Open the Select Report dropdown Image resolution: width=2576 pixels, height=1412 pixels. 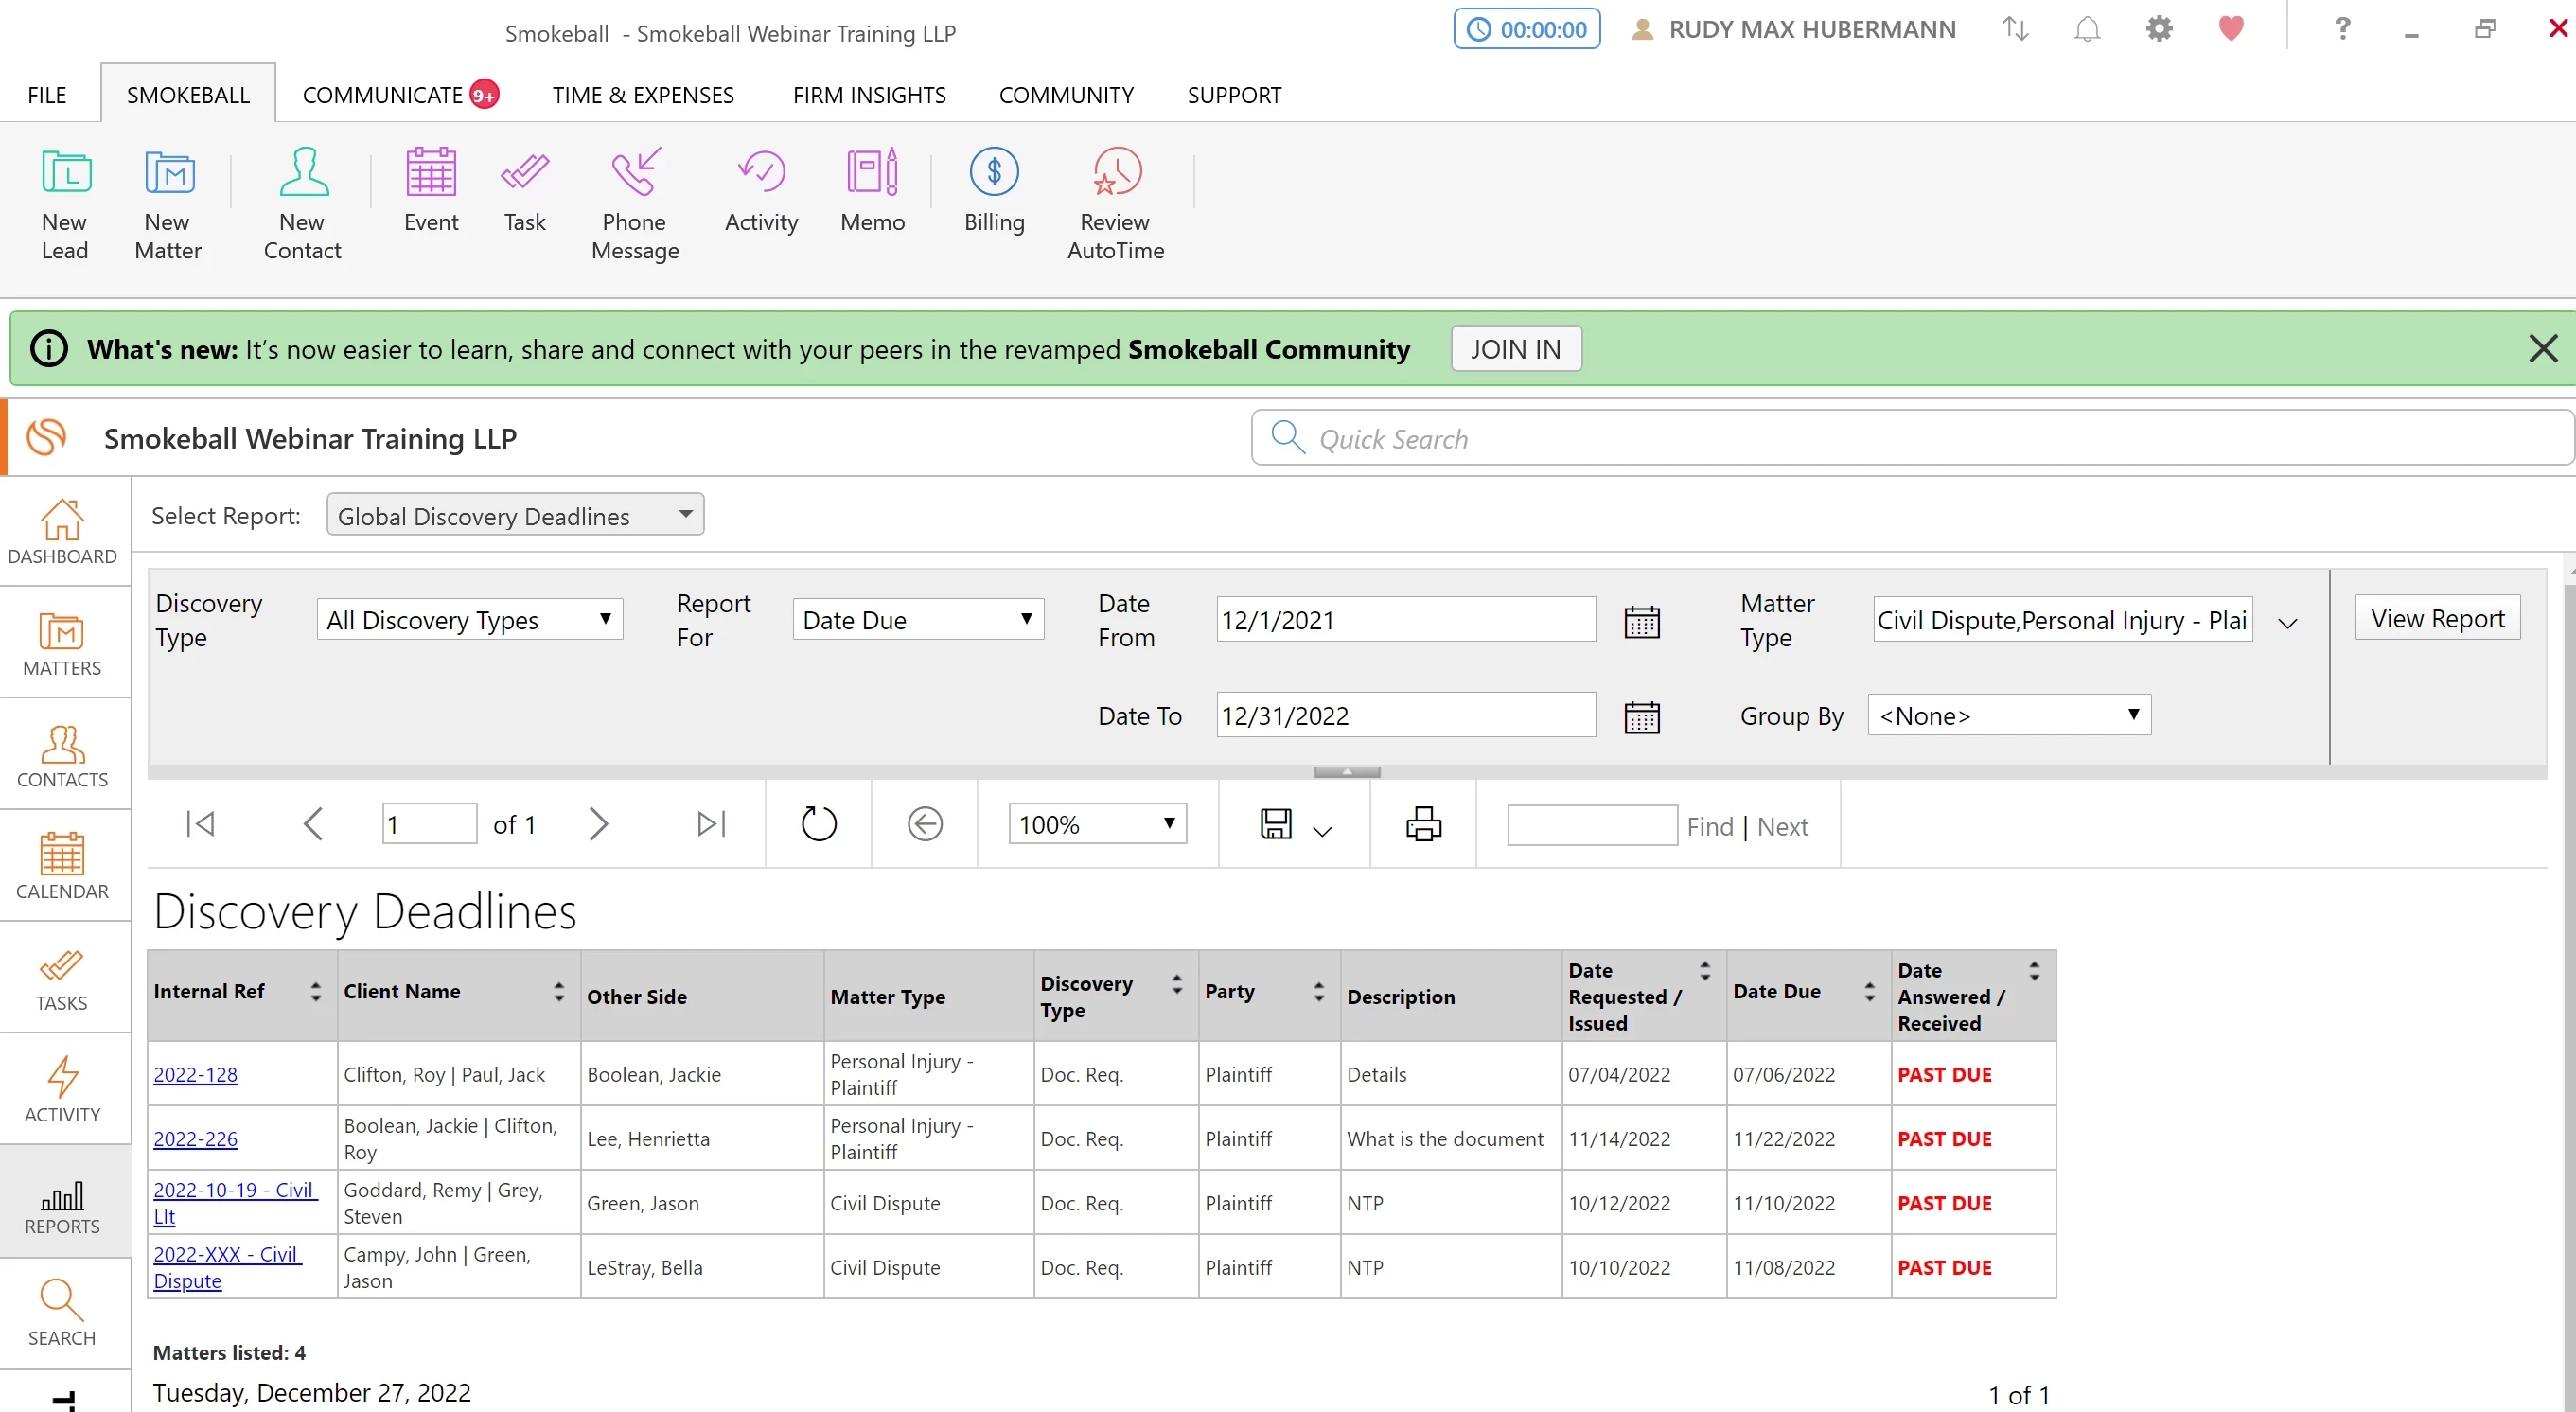click(x=515, y=515)
